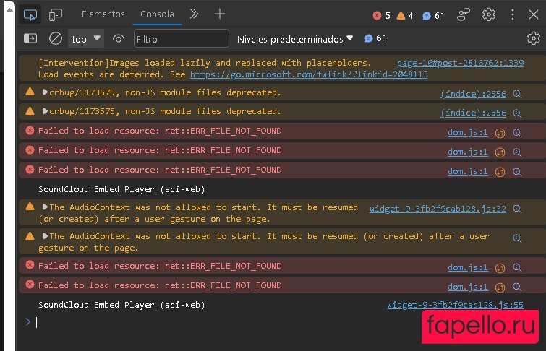Expand more tabs chevron
The width and height of the screenshot is (546, 351).
(195, 14)
